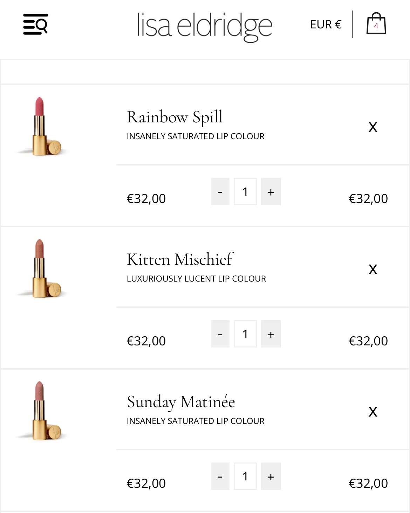Click the Kitten Mischief quantity field
Screen dimensions: 410x513
point(245,334)
